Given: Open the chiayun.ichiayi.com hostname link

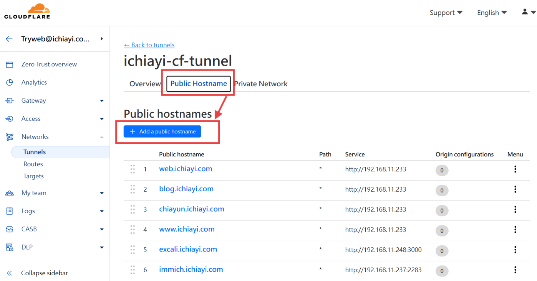Looking at the screenshot, I should [x=192, y=209].
